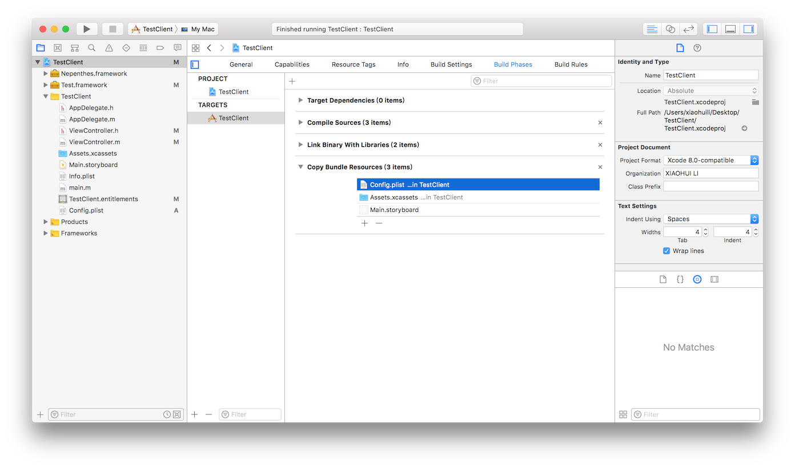
Task: Remove the selected Copy Bundle Resources file
Action: point(379,223)
